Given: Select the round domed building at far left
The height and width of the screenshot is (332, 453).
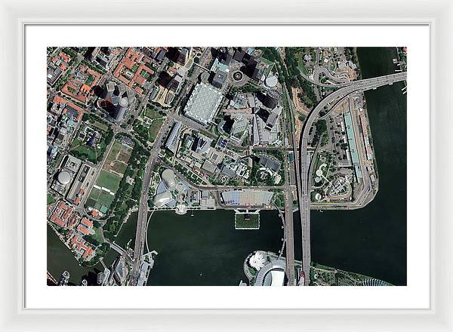Looking at the screenshot, I should [x=65, y=178].
